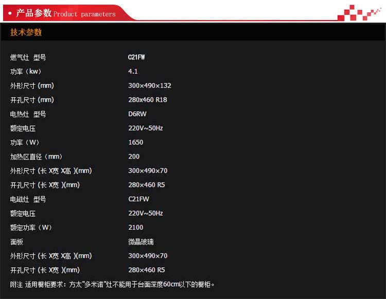Select '280×460 R5' just above 电磁灶 model row

(147, 185)
